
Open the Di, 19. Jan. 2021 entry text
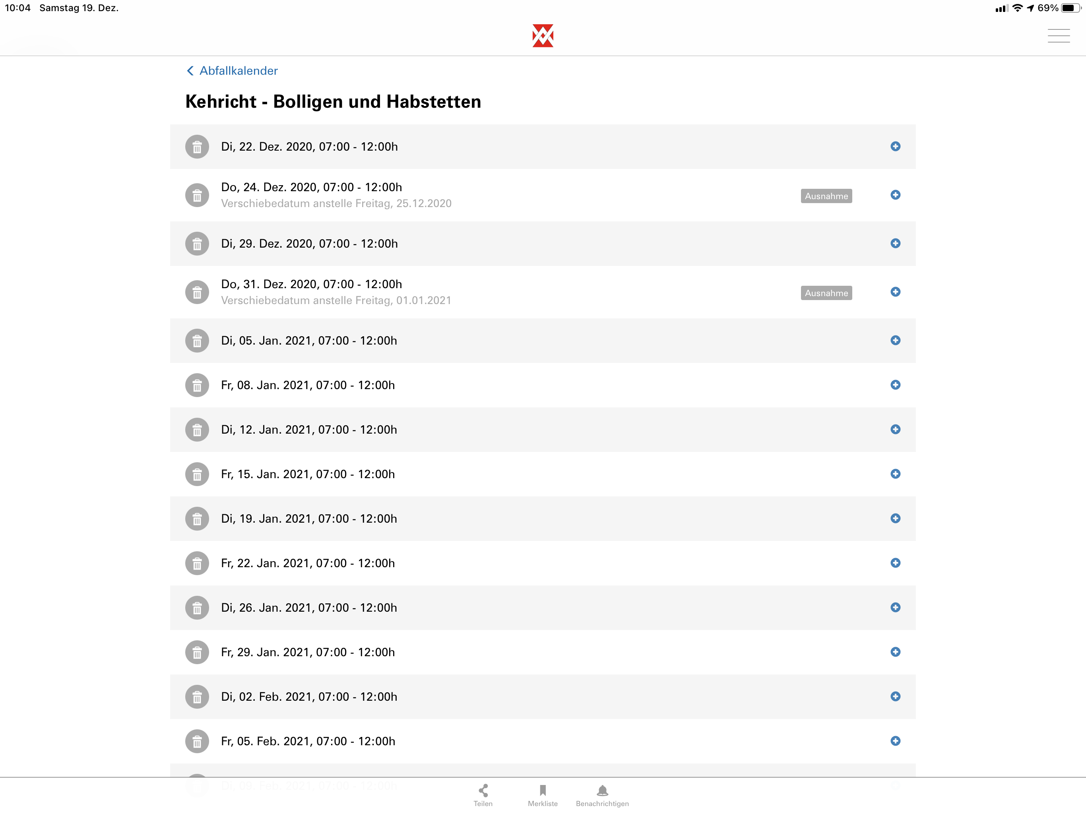click(x=309, y=518)
